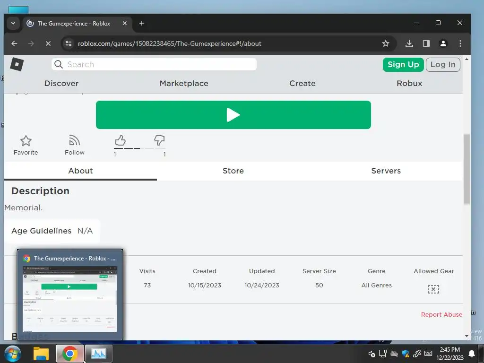Toggle Chrome side panel icon

coord(426,43)
